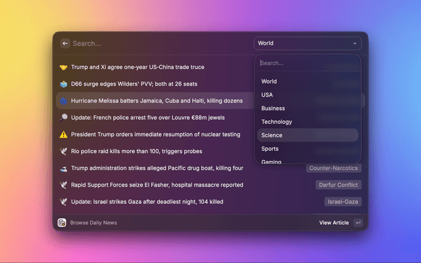
Task: Click the boat icon for Pacific drug boat story
Action: coord(63,168)
